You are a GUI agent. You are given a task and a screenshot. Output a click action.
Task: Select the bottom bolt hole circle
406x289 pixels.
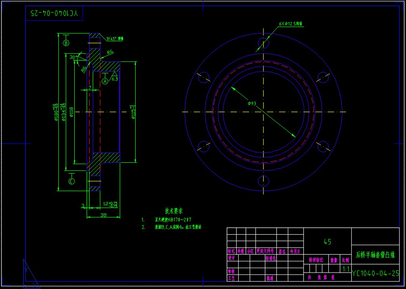(263, 181)
